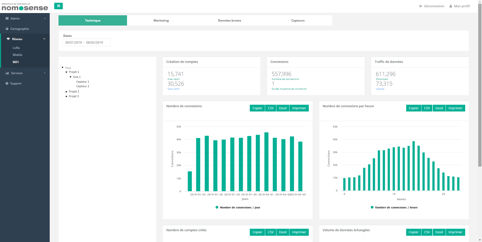Click the Cartographie globe icon
This screenshot has height=242, width=482.
tap(7, 29)
